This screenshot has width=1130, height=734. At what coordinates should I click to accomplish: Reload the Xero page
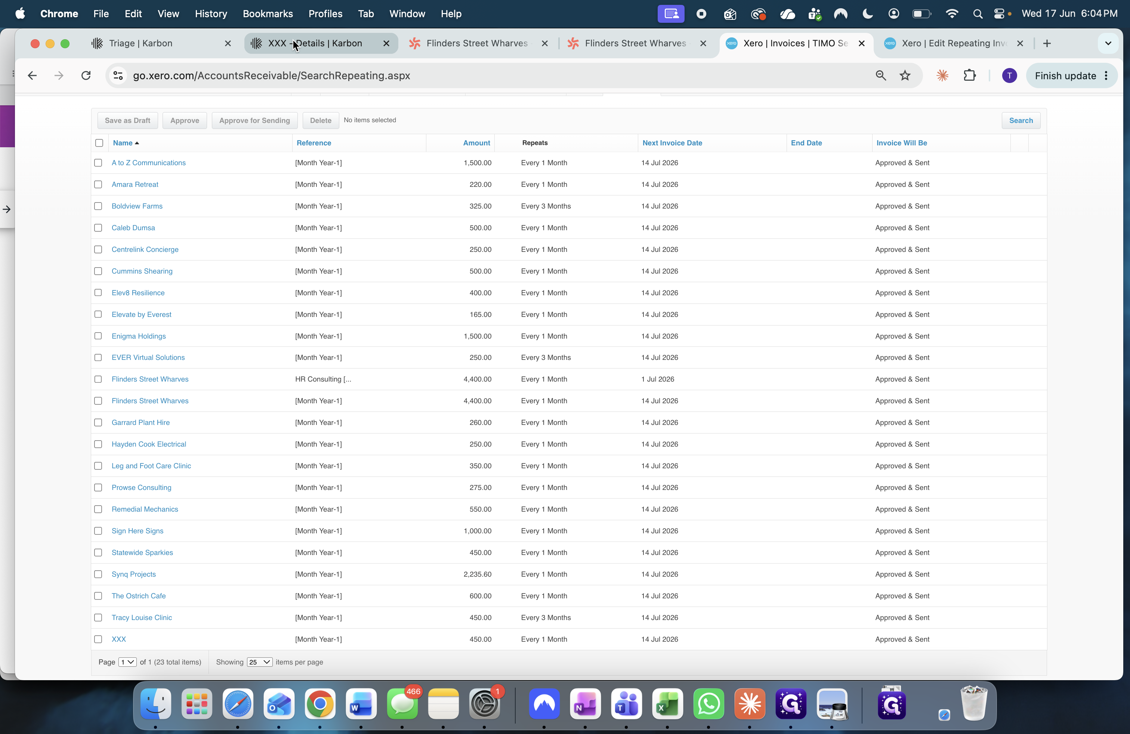[x=86, y=75]
